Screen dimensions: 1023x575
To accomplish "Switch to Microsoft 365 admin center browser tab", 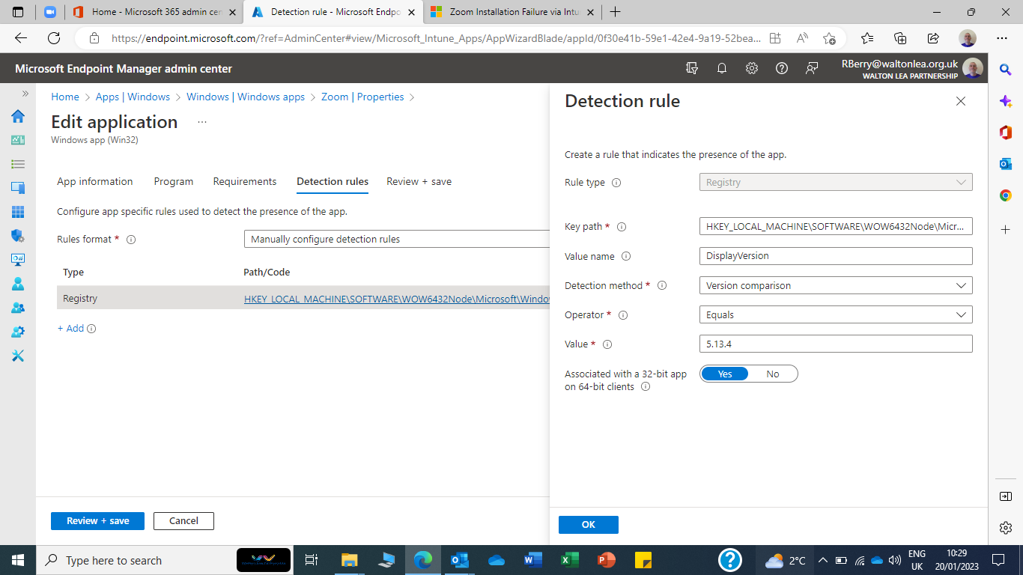I will (x=154, y=12).
